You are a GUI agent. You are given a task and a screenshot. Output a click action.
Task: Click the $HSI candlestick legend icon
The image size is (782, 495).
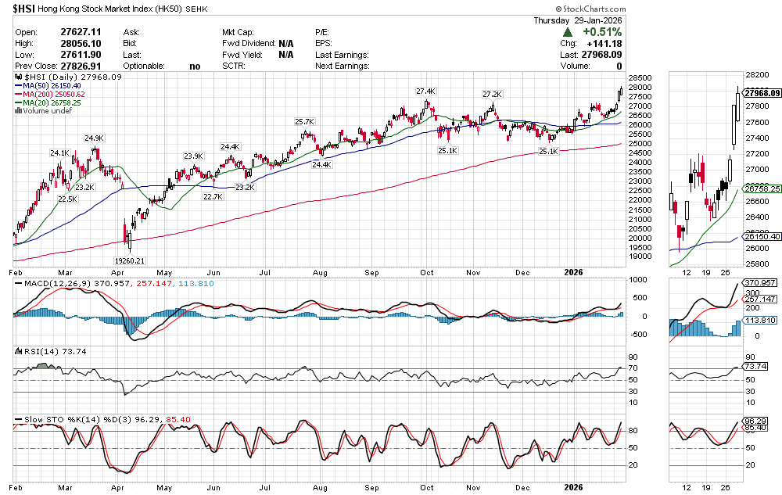point(18,78)
